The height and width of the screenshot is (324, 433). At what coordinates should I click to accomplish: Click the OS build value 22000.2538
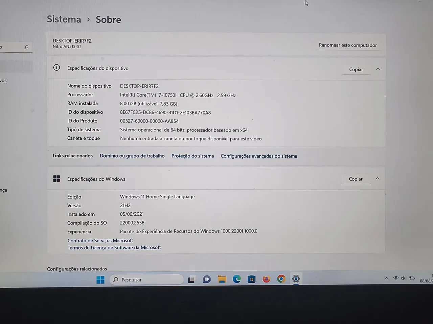(x=132, y=223)
